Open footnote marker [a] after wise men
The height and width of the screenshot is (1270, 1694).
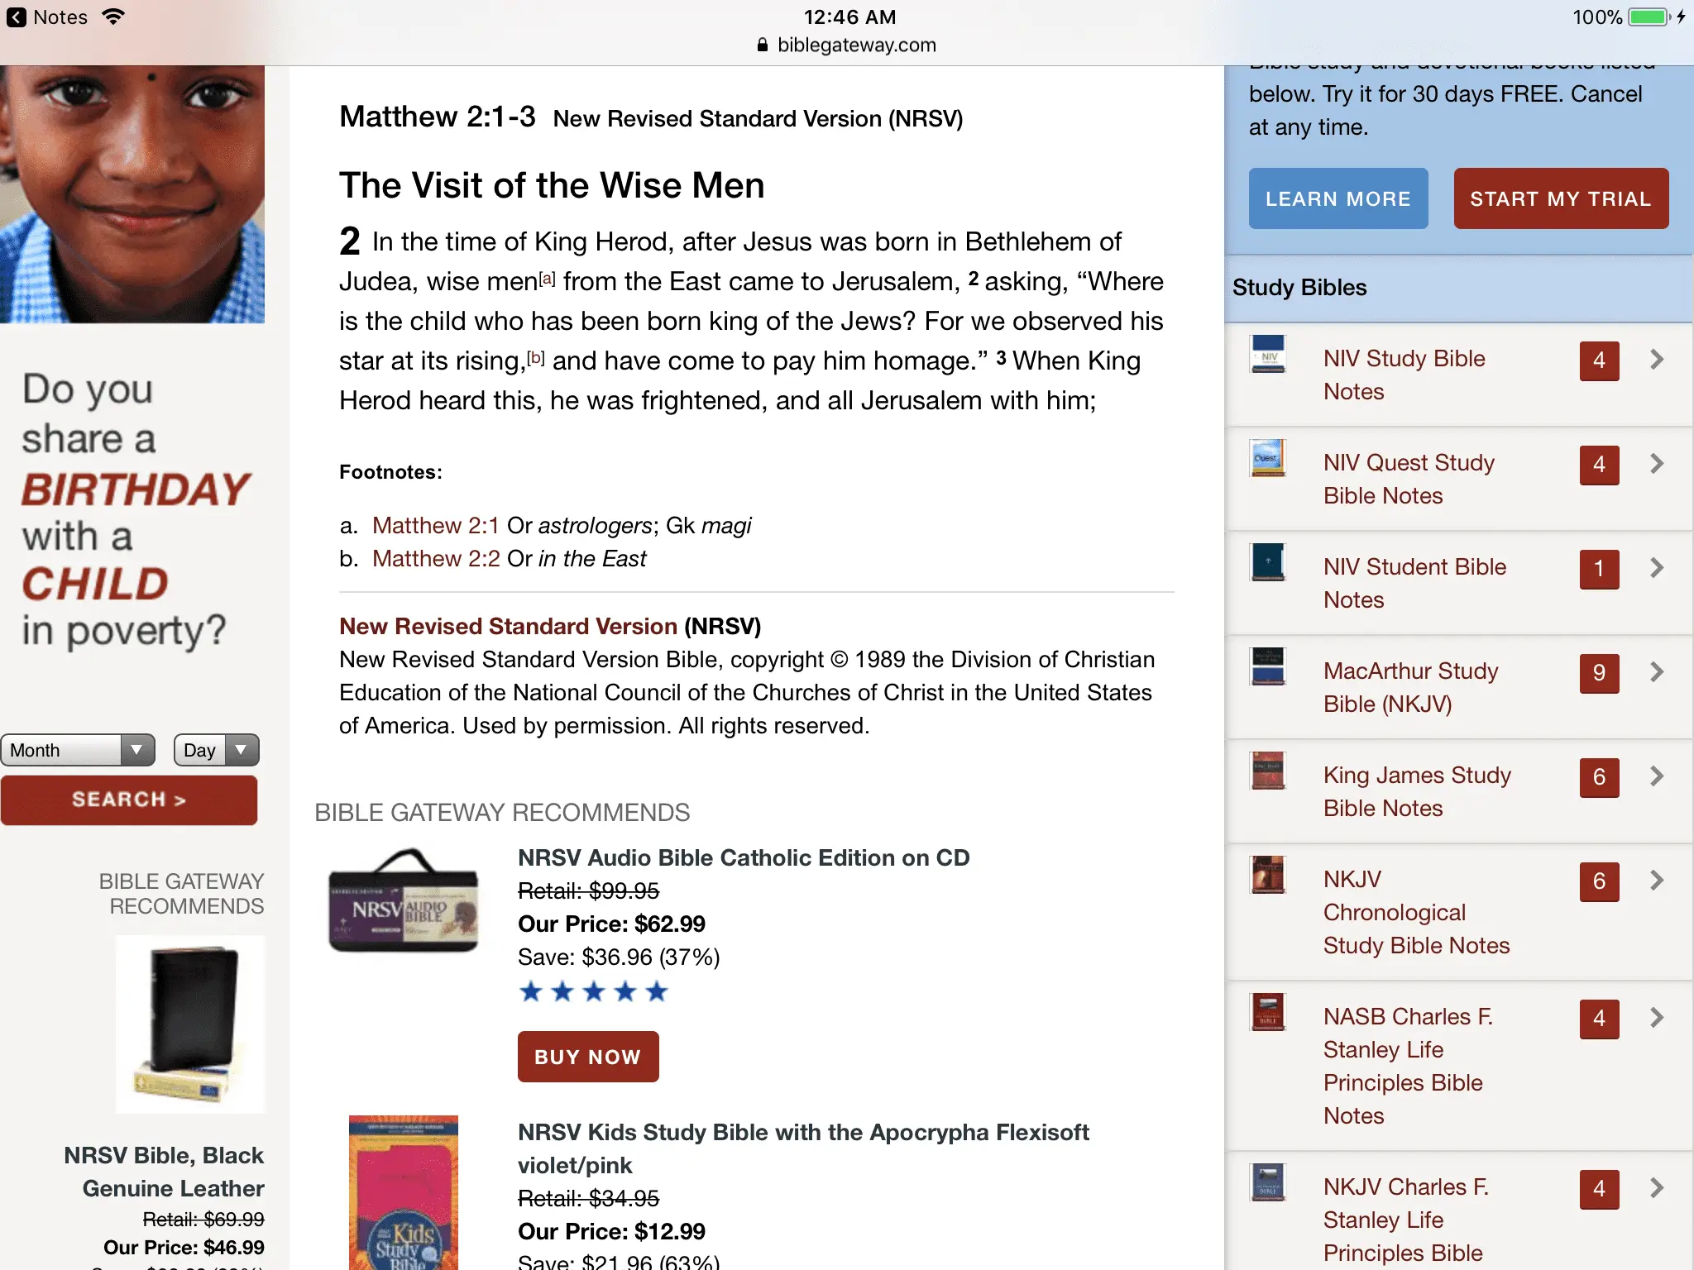pyautogui.click(x=548, y=279)
